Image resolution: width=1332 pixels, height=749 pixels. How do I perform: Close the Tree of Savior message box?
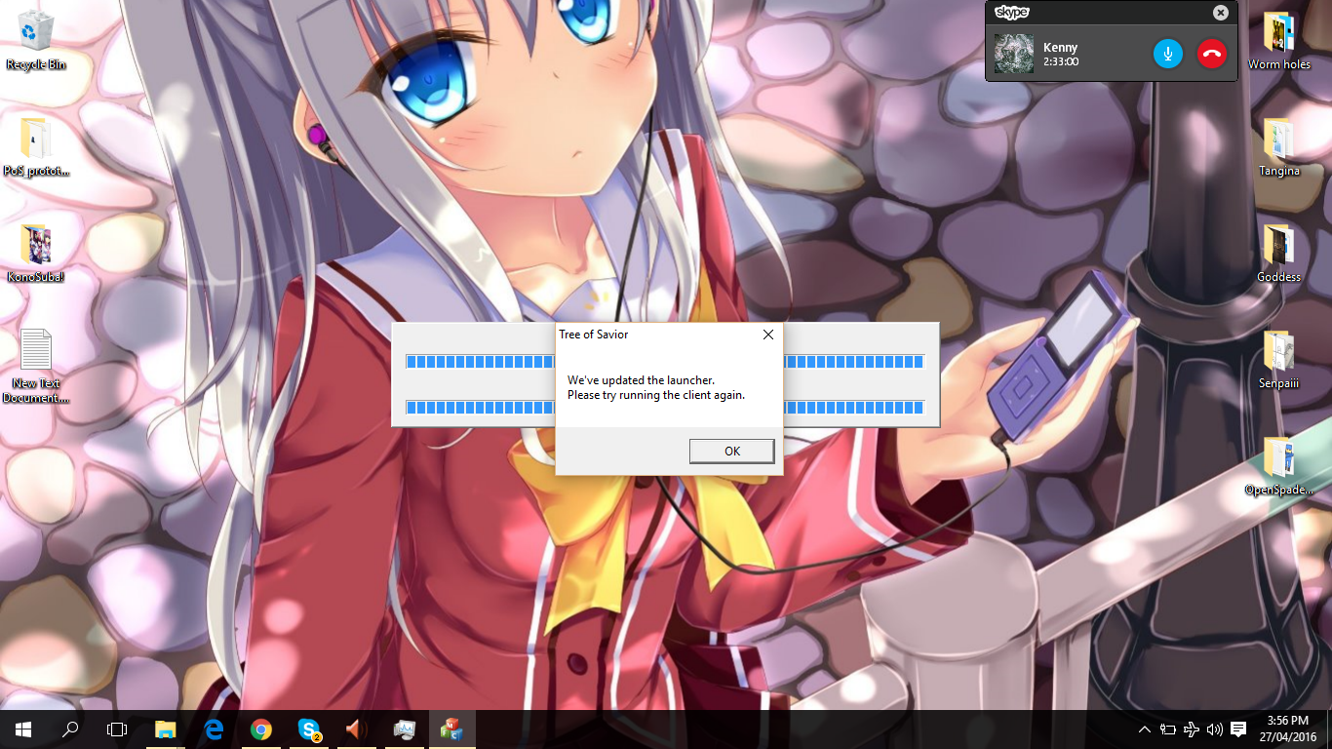click(768, 335)
